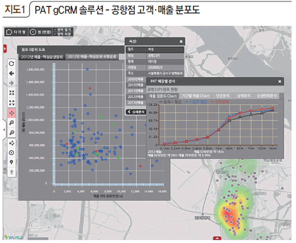
Task: Select the polygon nodes drawing tool
Action: pos(12,143)
